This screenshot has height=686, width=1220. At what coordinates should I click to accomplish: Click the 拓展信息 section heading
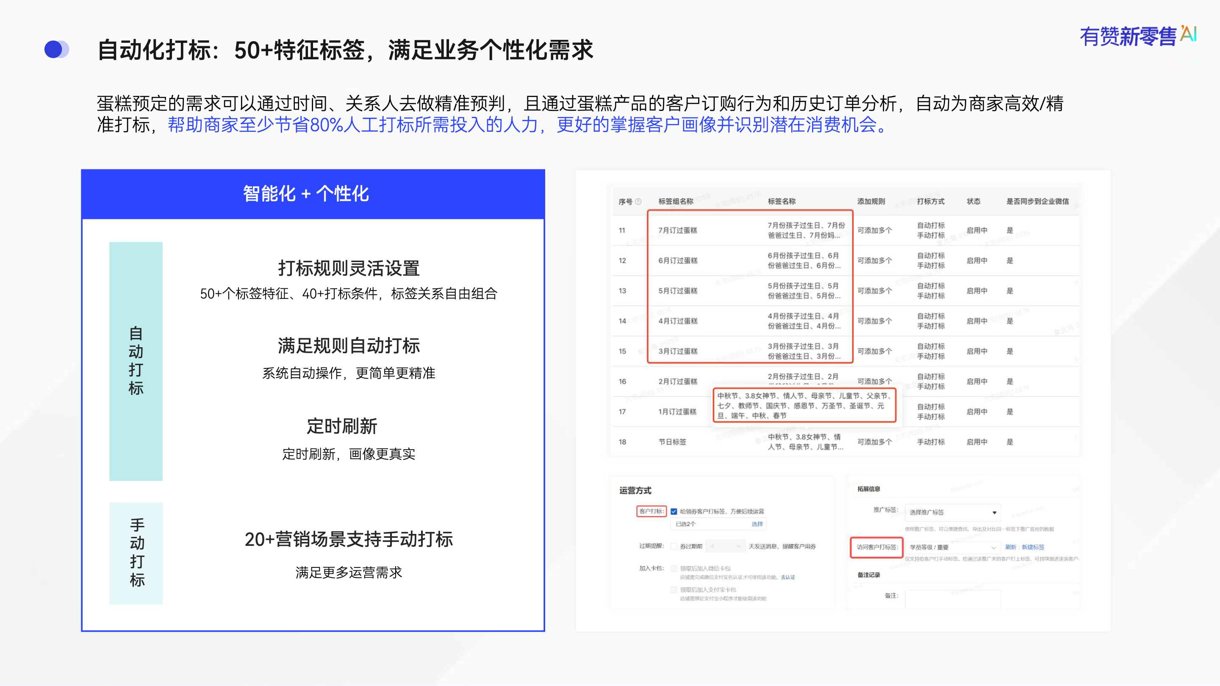point(868,489)
